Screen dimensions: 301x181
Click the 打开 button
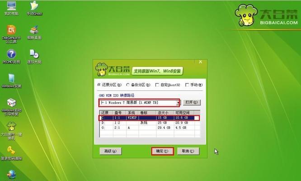click(192, 102)
